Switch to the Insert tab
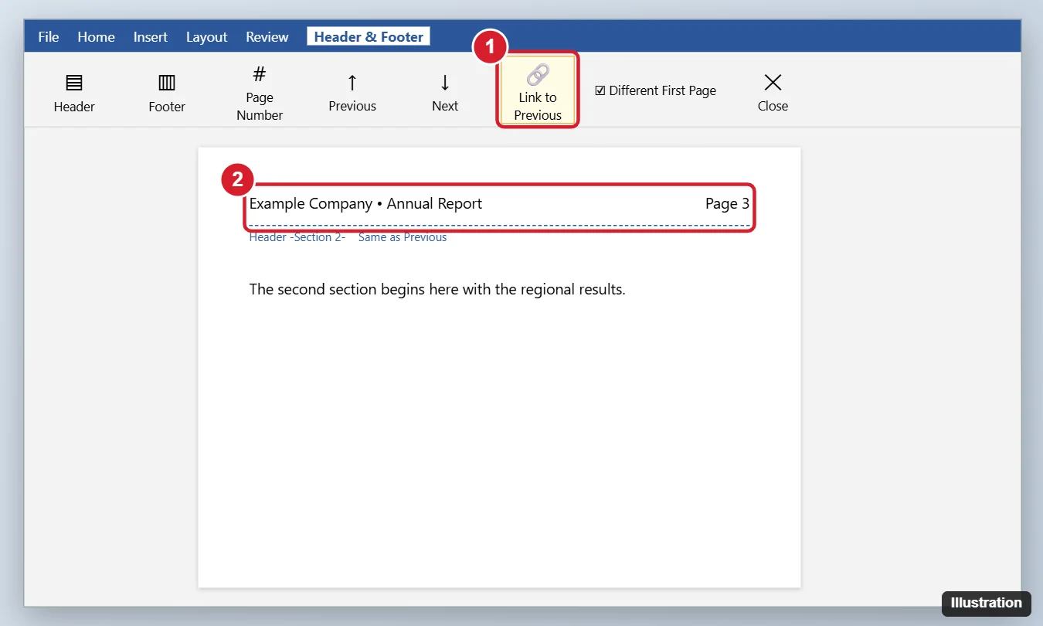Screen dimensions: 1043x626 151,37
